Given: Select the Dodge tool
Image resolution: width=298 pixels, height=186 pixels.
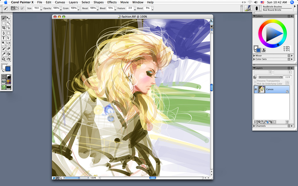Looking at the screenshot, I should point(3,43).
